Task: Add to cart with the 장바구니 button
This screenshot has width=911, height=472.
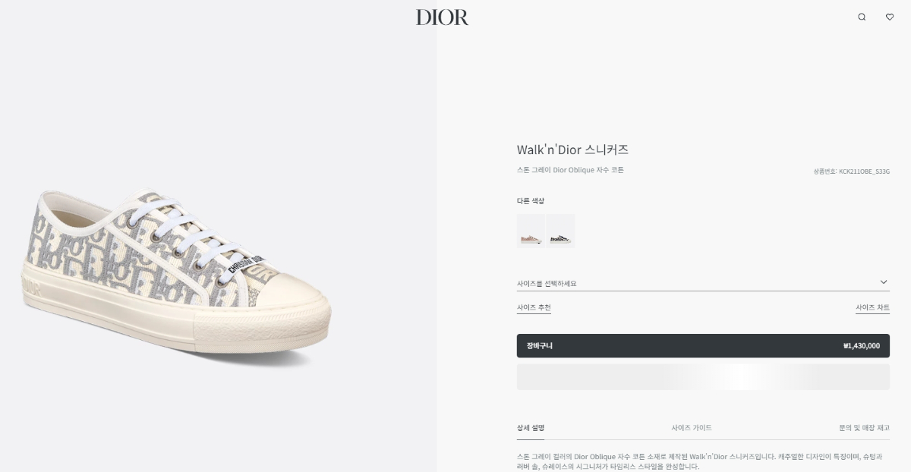Action: pos(703,346)
